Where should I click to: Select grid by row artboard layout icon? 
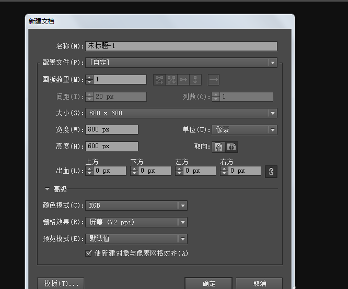(x=159, y=80)
